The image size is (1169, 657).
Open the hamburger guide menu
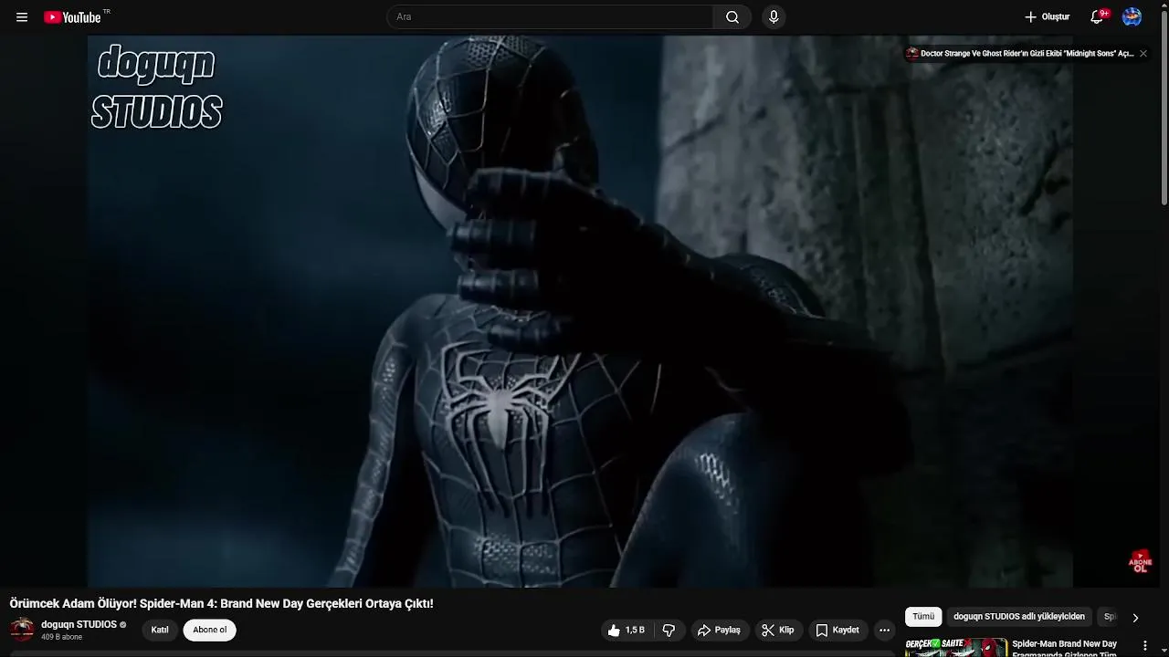[x=22, y=17]
